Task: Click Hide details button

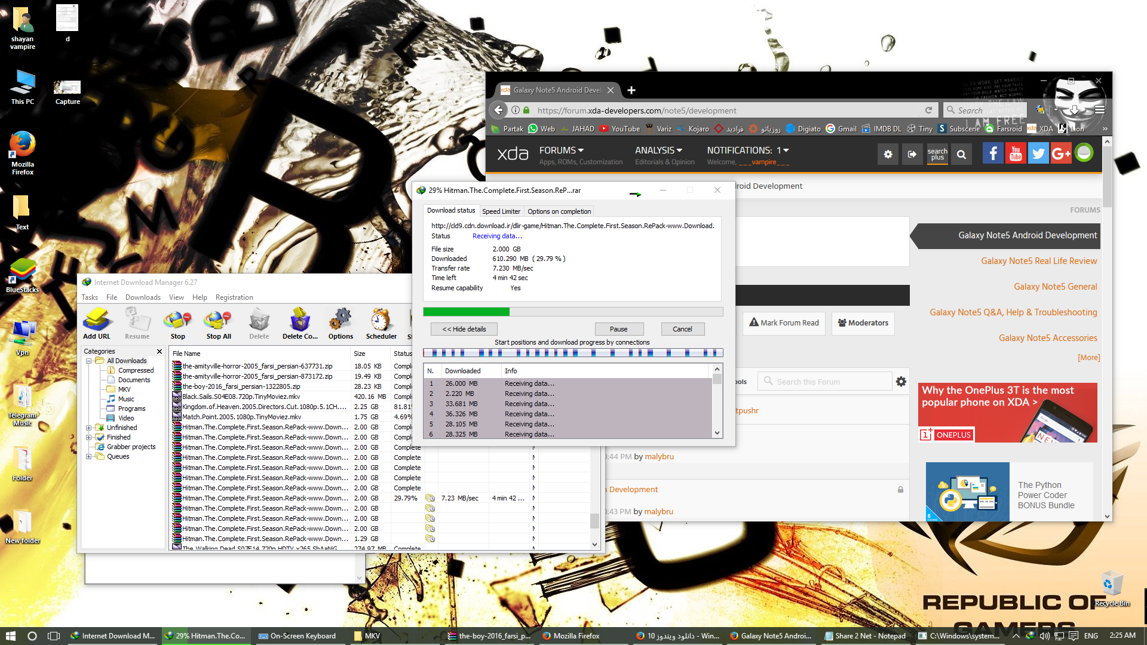Action: tap(464, 329)
